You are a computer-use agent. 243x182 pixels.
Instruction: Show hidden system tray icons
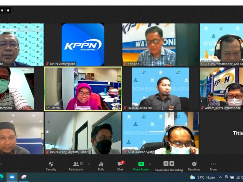221,177
